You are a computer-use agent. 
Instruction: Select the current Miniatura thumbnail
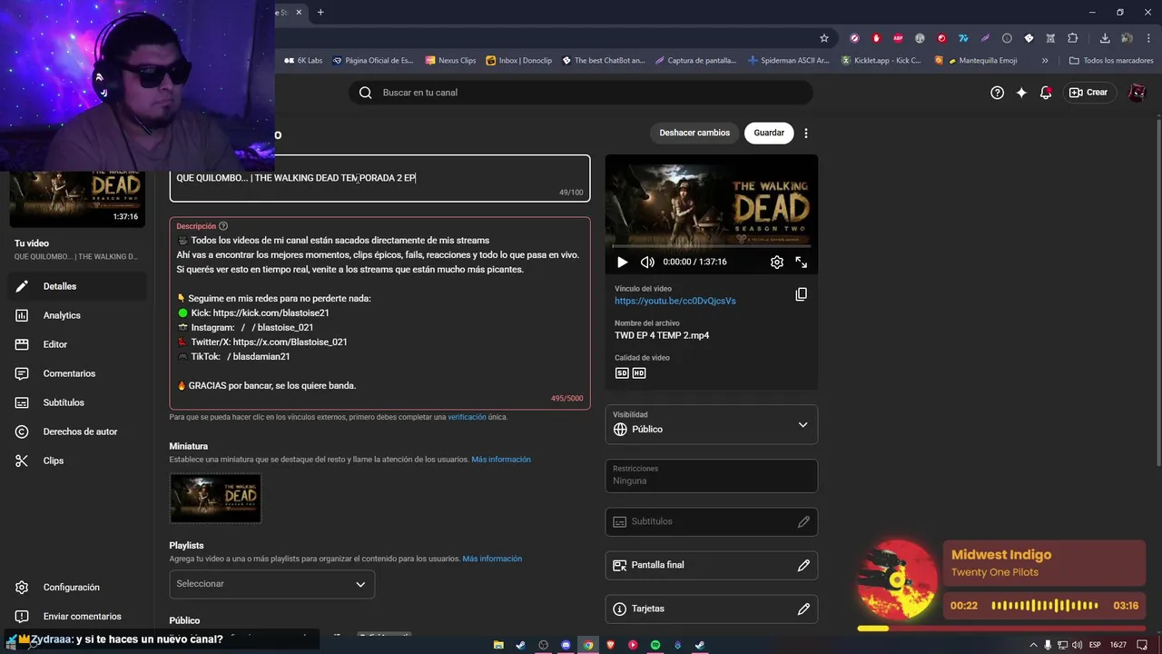tap(215, 498)
